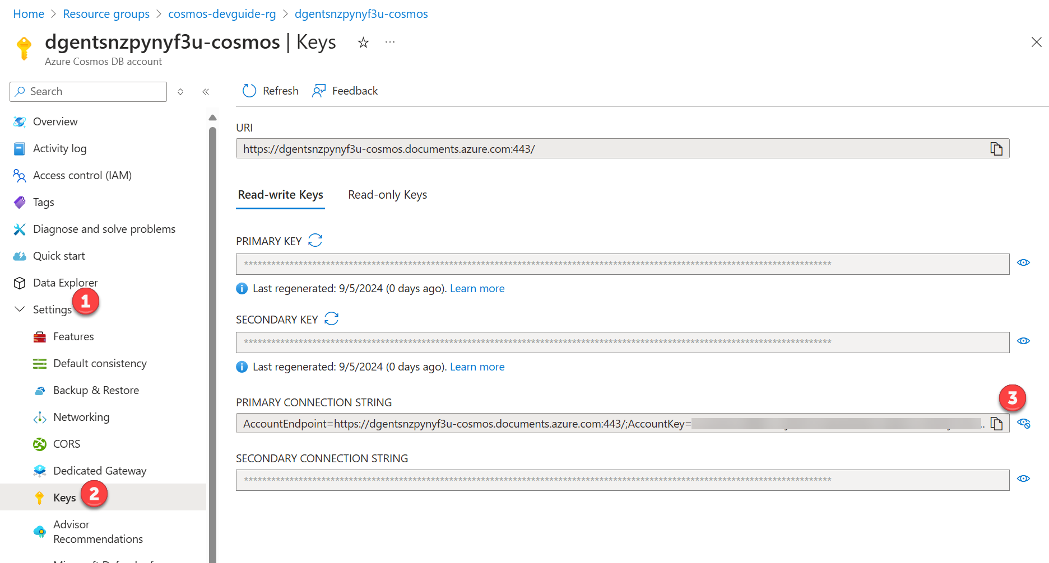Toggle expand or collapse all menu groups

pos(180,92)
